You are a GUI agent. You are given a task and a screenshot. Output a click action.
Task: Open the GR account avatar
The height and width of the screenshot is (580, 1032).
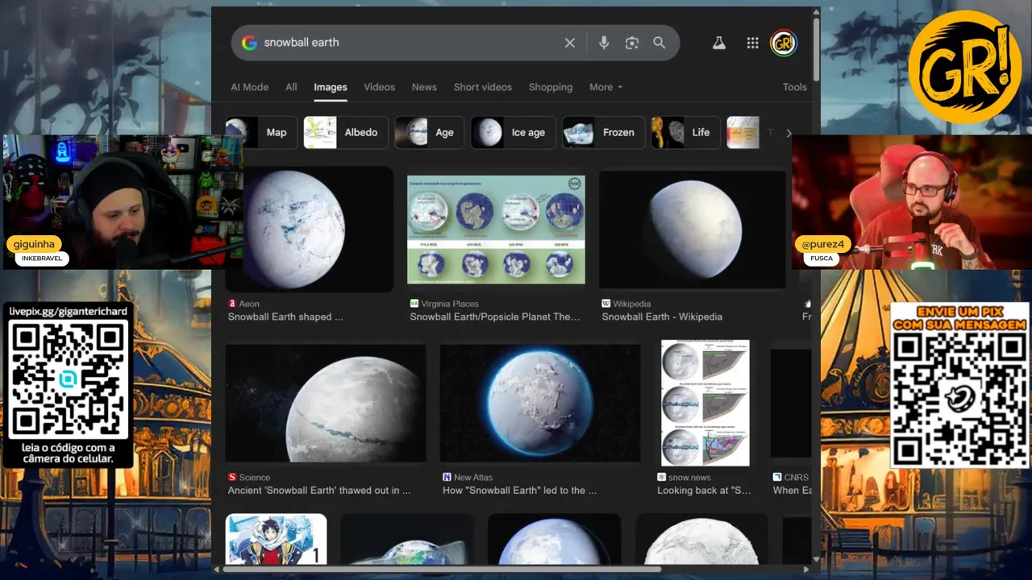pyautogui.click(x=784, y=43)
